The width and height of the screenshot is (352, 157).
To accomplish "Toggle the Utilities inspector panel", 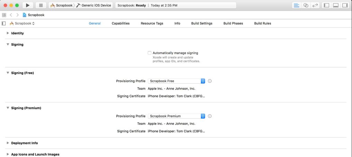I will 345,5.
